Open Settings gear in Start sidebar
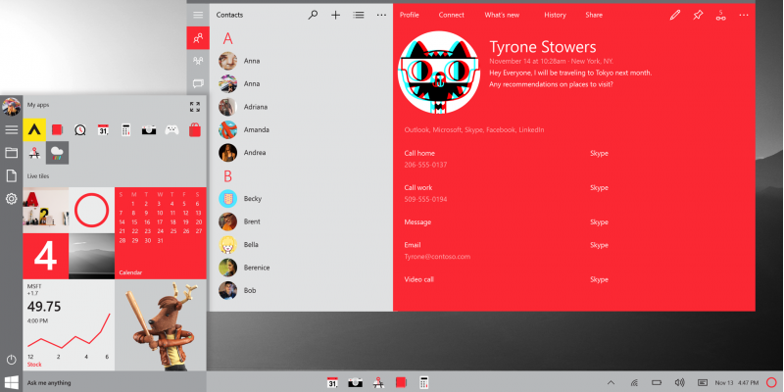The height and width of the screenshot is (392, 784). coord(11,199)
